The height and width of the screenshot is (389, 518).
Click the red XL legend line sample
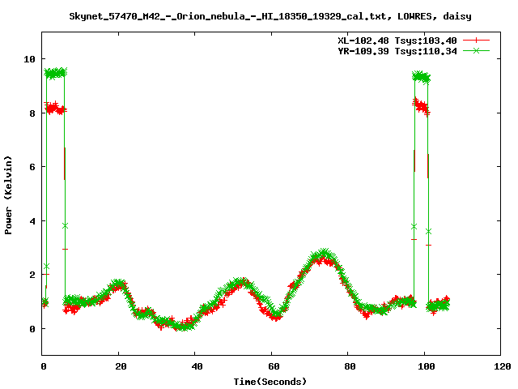(x=476, y=41)
